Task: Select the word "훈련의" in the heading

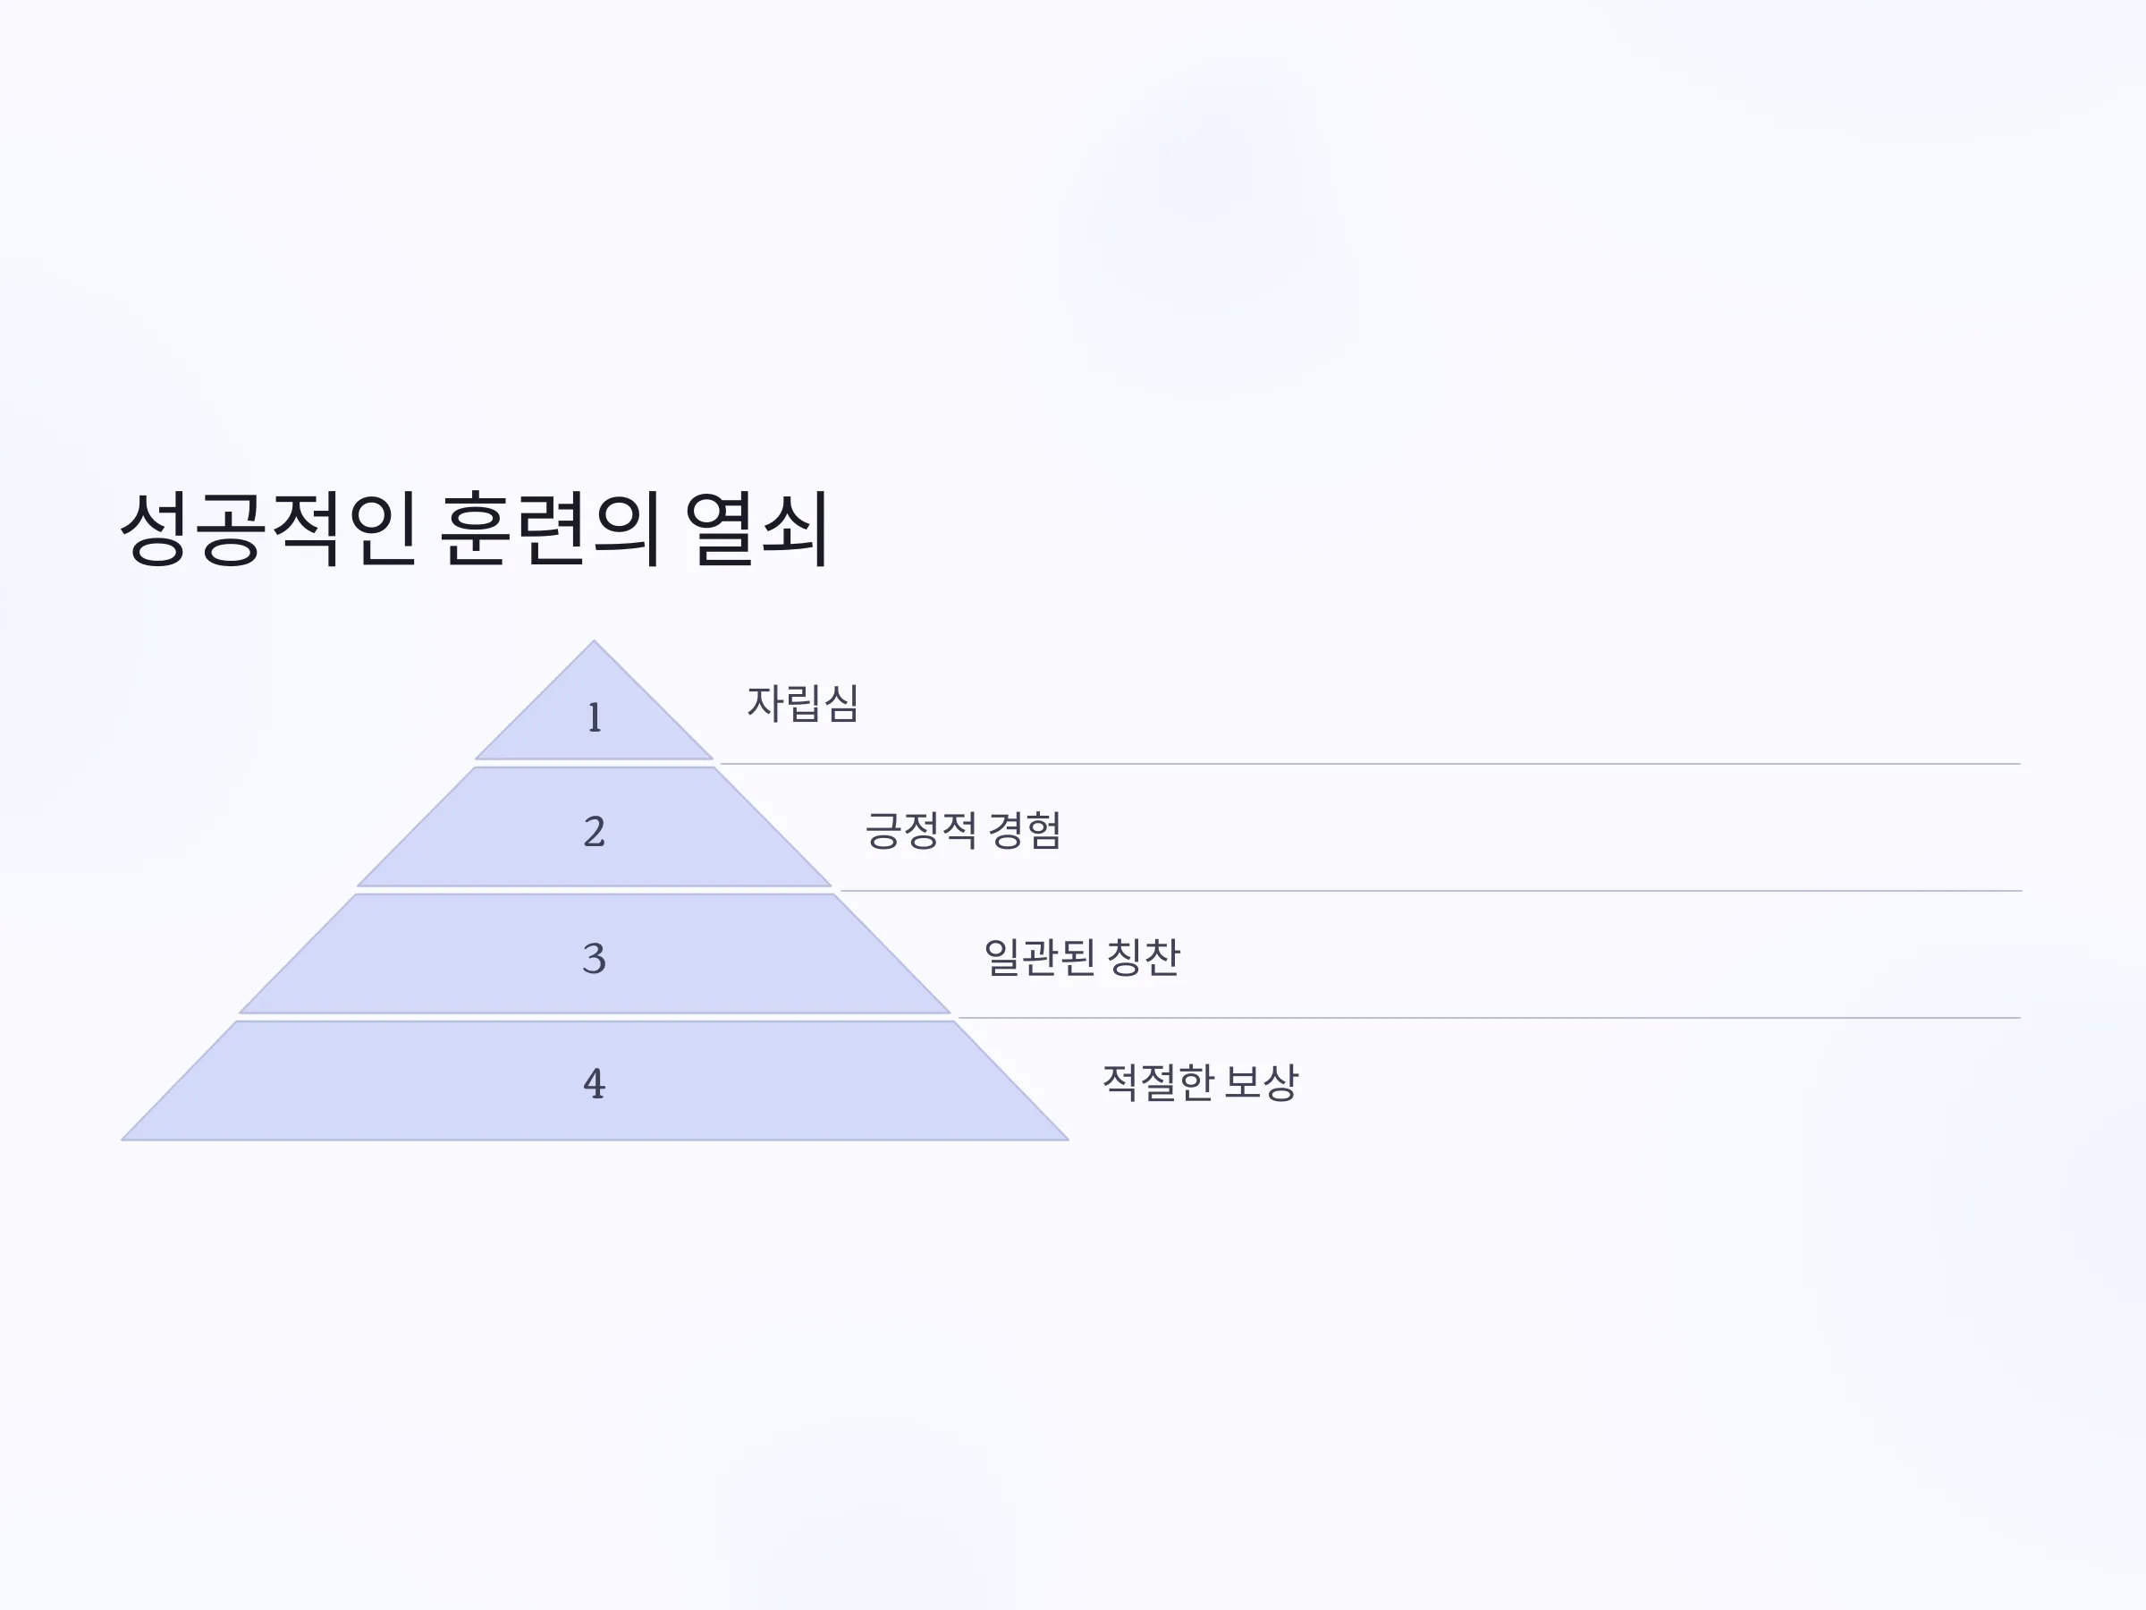Action: point(550,529)
